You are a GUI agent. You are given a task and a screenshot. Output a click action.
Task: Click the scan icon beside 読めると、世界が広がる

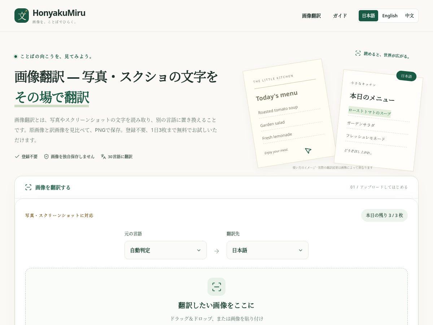tap(358, 53)
